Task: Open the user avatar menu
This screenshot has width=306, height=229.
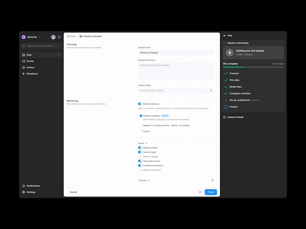Action: tap(53, 37)
